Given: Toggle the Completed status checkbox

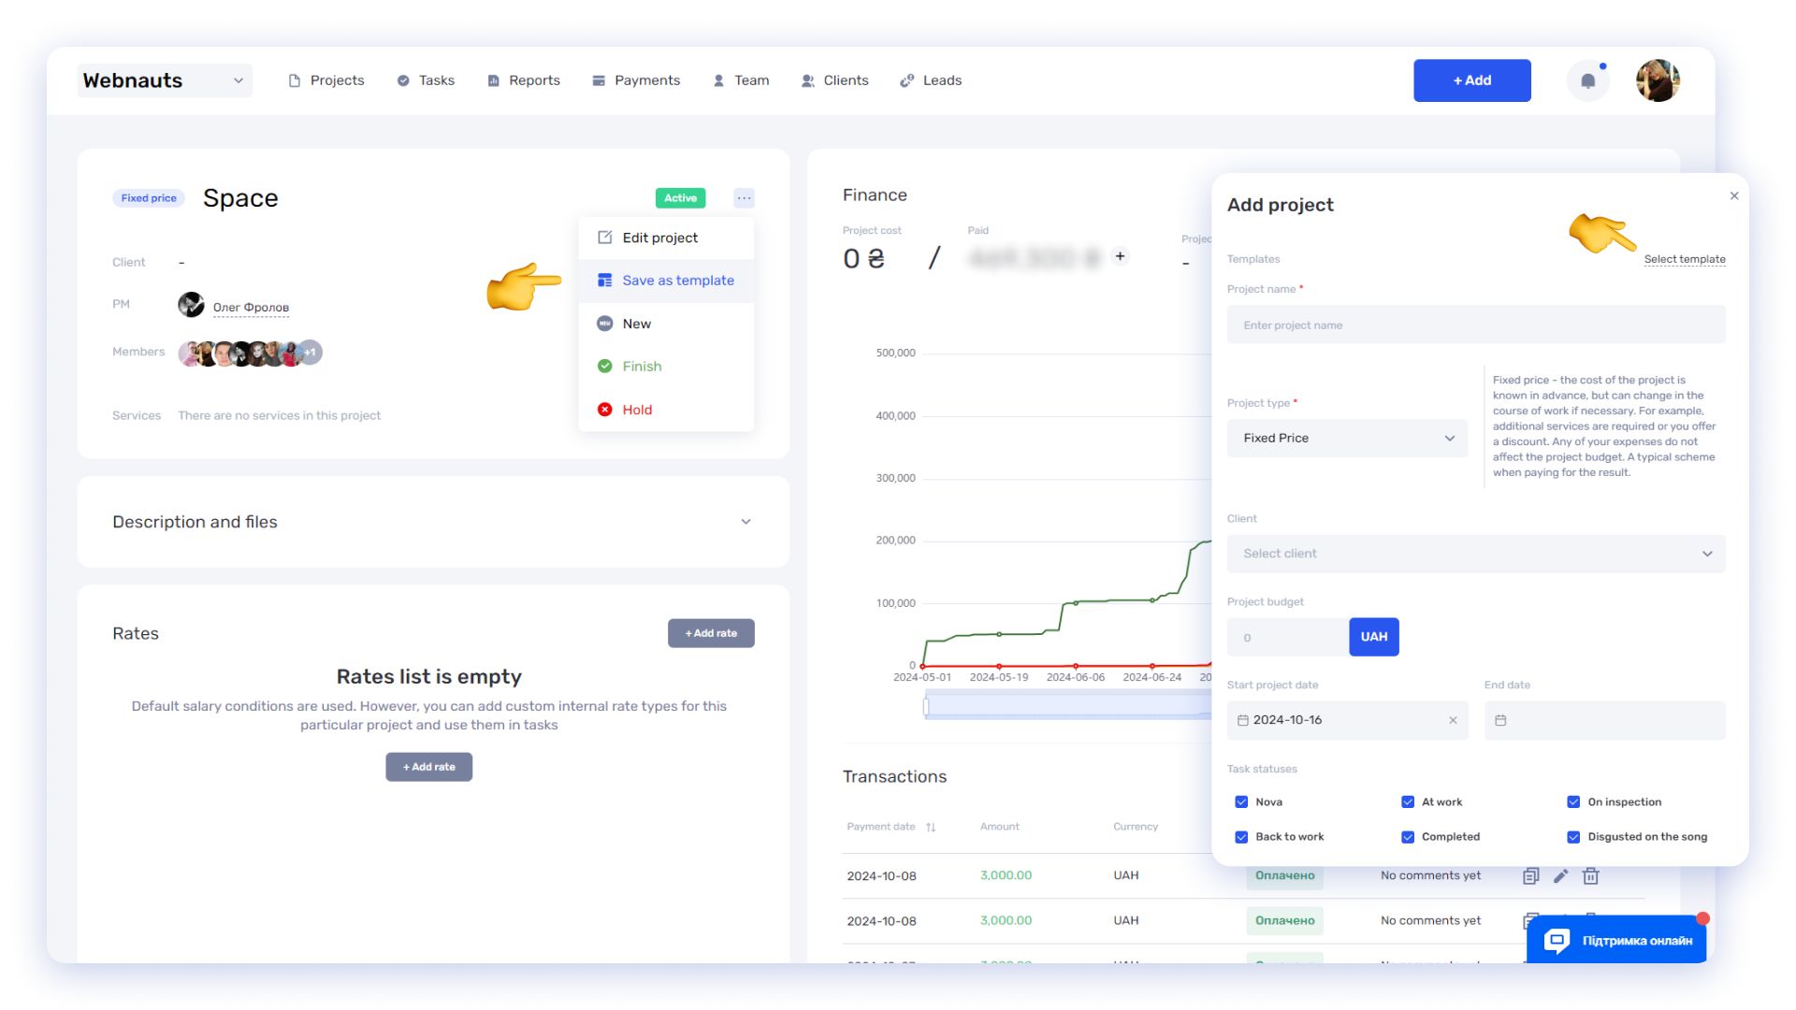Looking at the screenshot, I should [x=1408, y=837].
